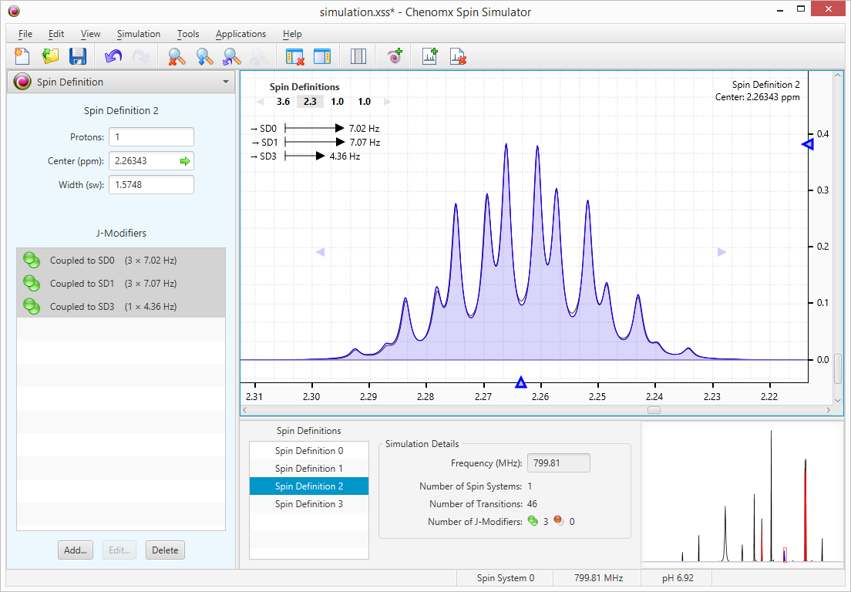Click the overview spectrum thumbnail
The height and width of the screenshot is (592, 851).
point(742,496)
